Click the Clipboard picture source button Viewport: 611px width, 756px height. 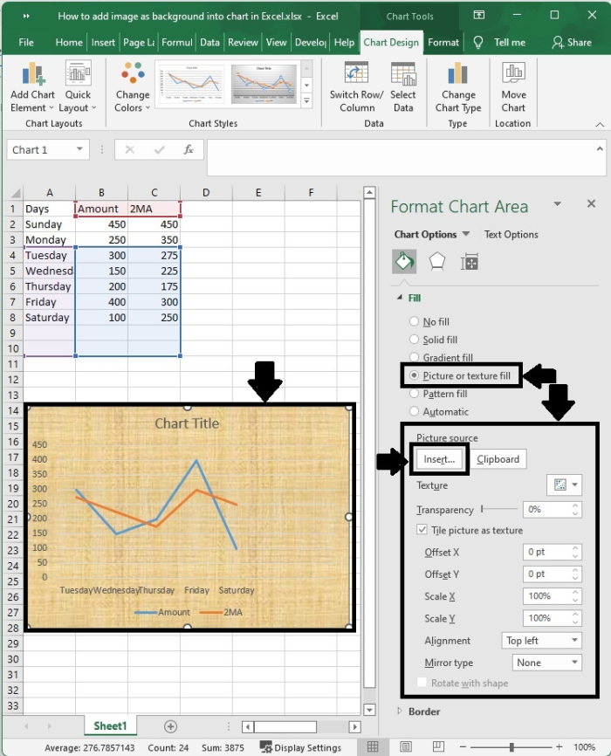tap(498, 459)
